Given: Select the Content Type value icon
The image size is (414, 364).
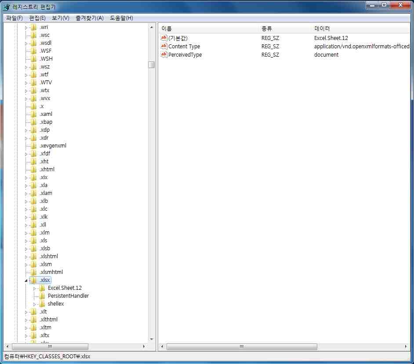Looking at the screenshot, I should click(163, 46).
